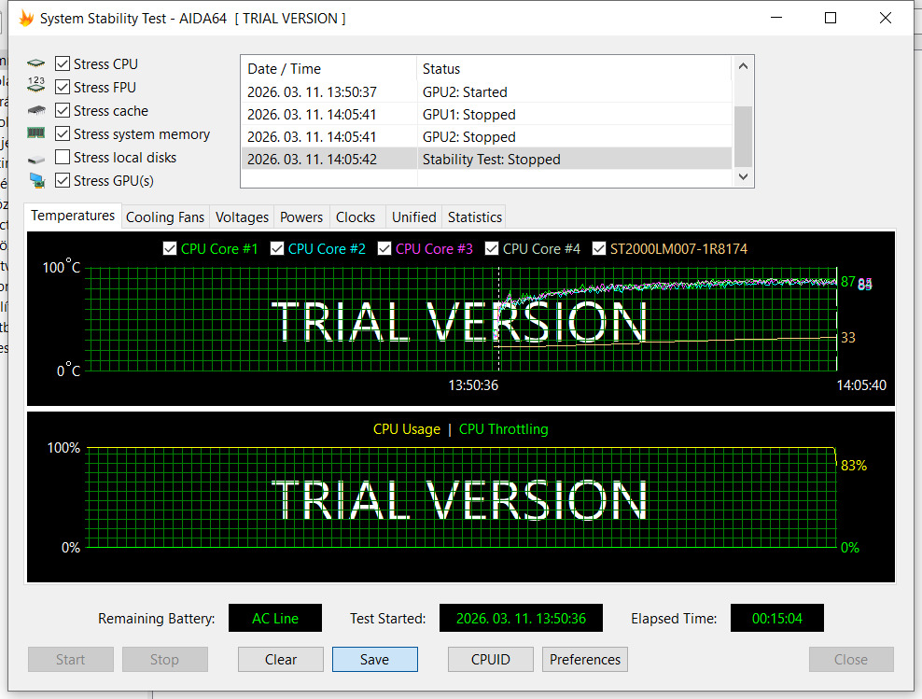Enable the Stress local disks checkbox
This screenshot has height=699, width=922.
pos(63,157)
